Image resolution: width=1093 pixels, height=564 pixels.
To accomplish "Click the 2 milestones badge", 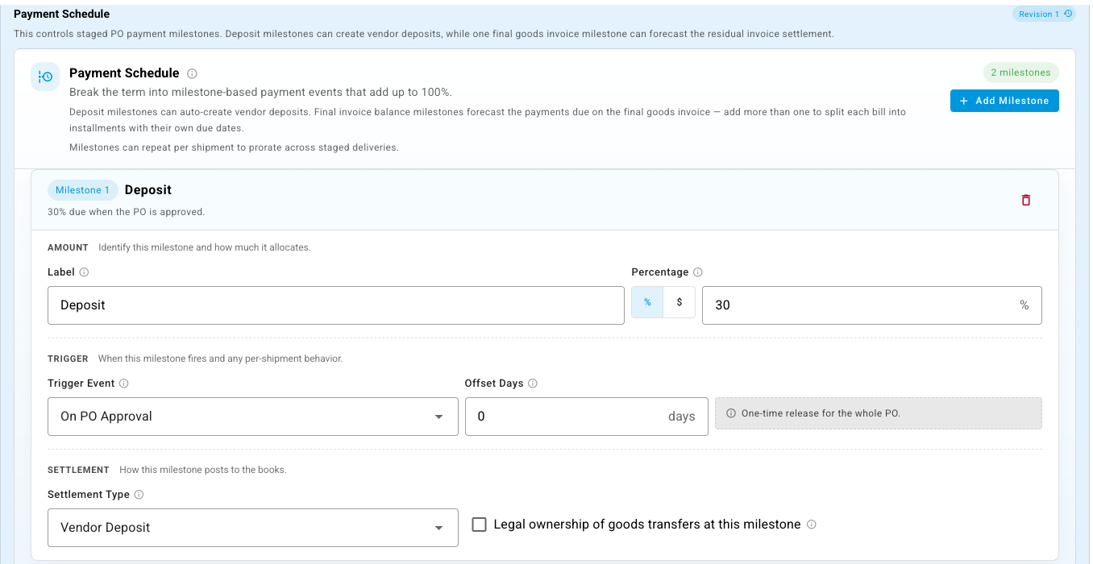I will 1020,73.
